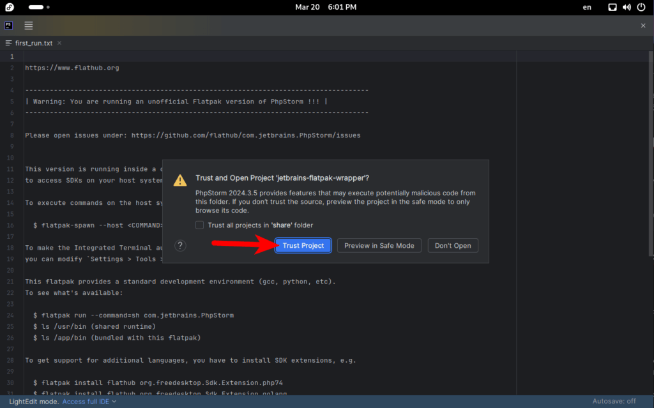Click 'To see what's available:' line

[74, 293]
